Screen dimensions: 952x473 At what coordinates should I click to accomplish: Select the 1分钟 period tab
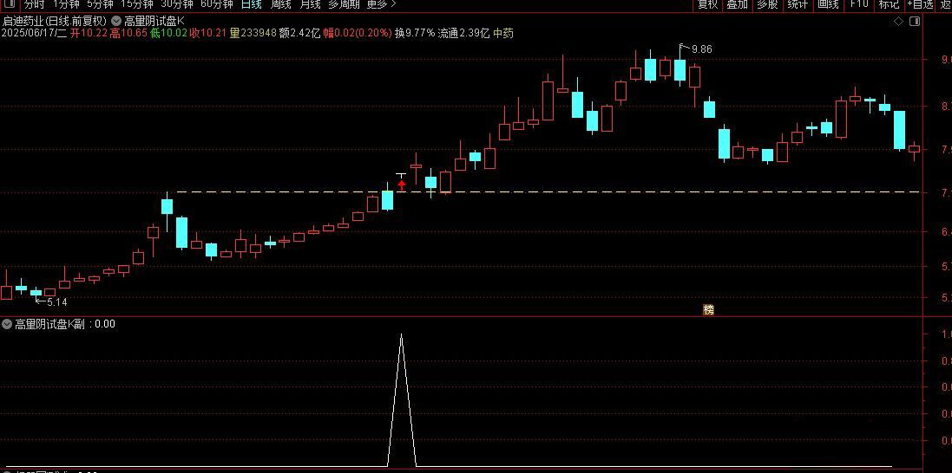66,4
